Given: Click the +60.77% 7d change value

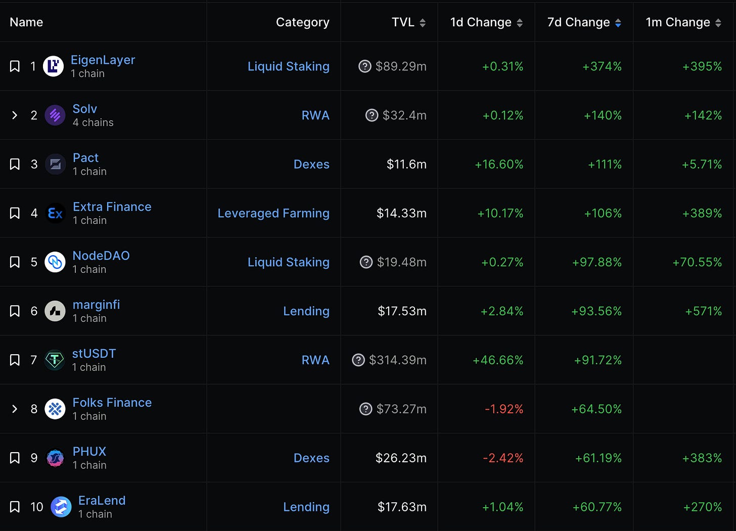Looking at the screenshot, I should click(x=597, y=507).
